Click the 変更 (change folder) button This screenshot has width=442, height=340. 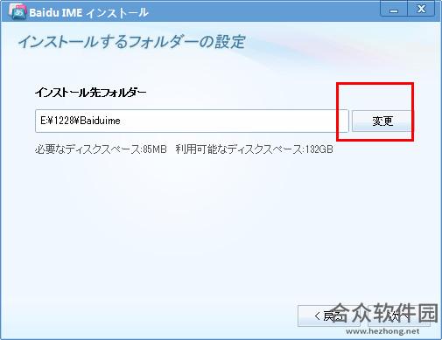(x=382, y=121)
